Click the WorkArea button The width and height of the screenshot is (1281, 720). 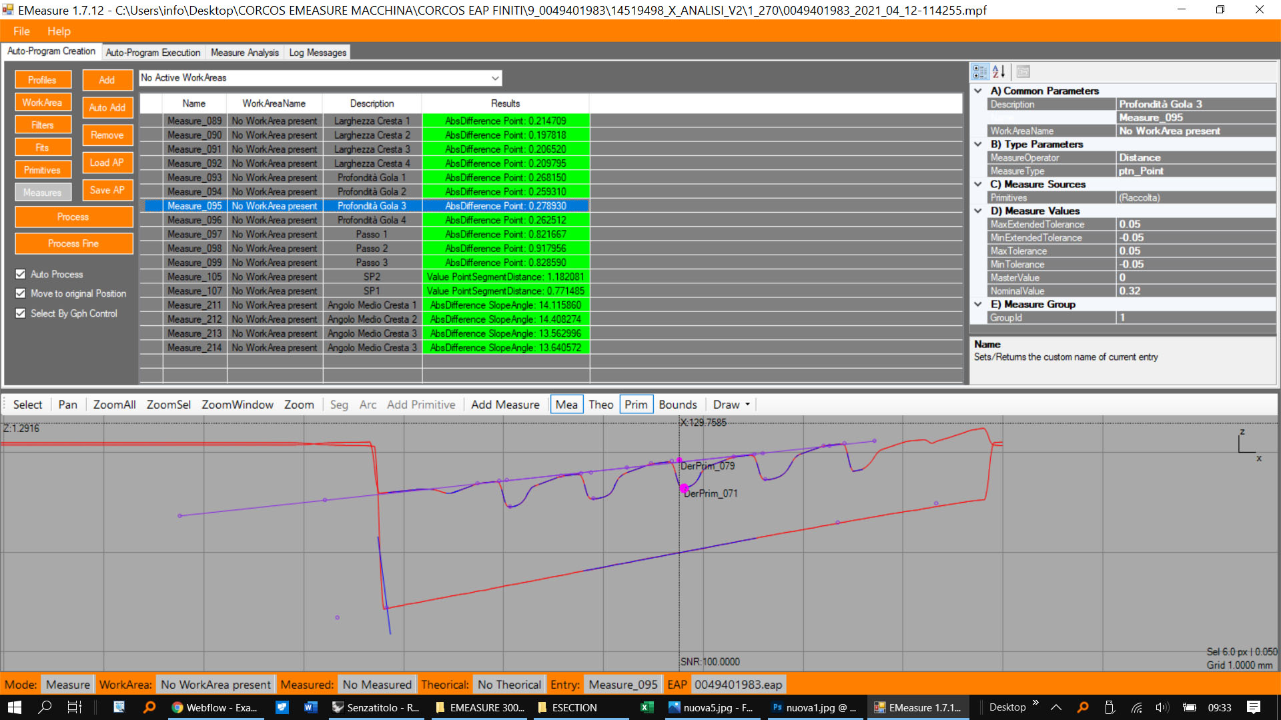click(42, 103)
